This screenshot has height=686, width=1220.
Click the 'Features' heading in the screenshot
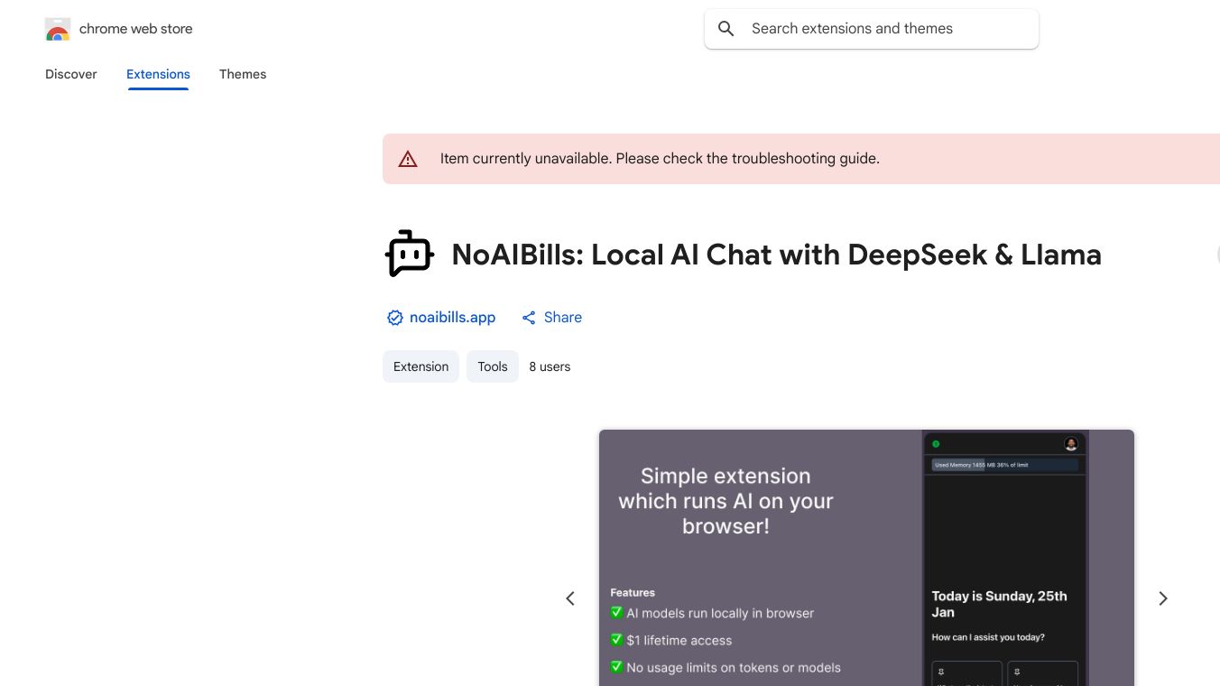pos(633,593)
